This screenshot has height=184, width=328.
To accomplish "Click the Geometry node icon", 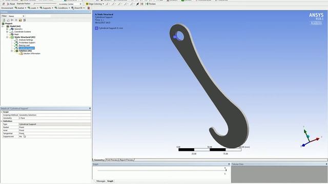I will (12, 29).
